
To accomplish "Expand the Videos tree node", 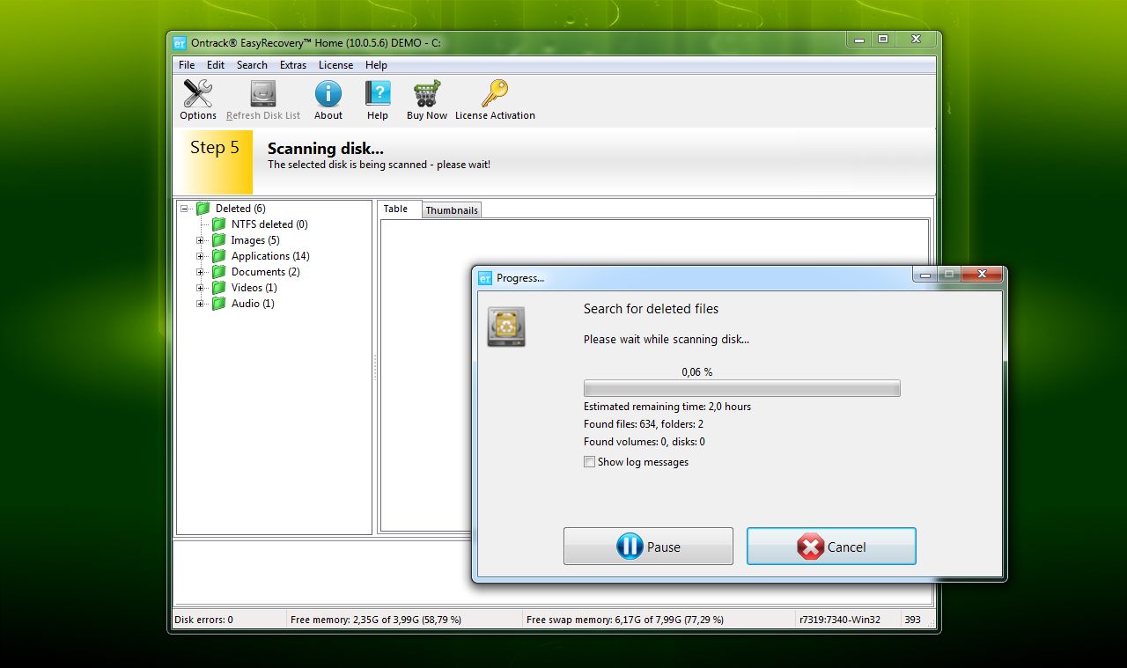I will coord(200,288).
